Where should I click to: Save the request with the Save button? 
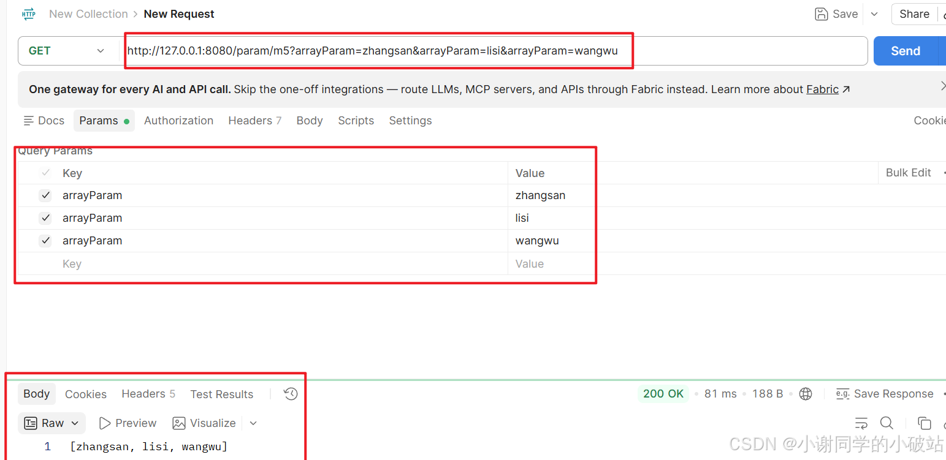click(x=836, y=14)
